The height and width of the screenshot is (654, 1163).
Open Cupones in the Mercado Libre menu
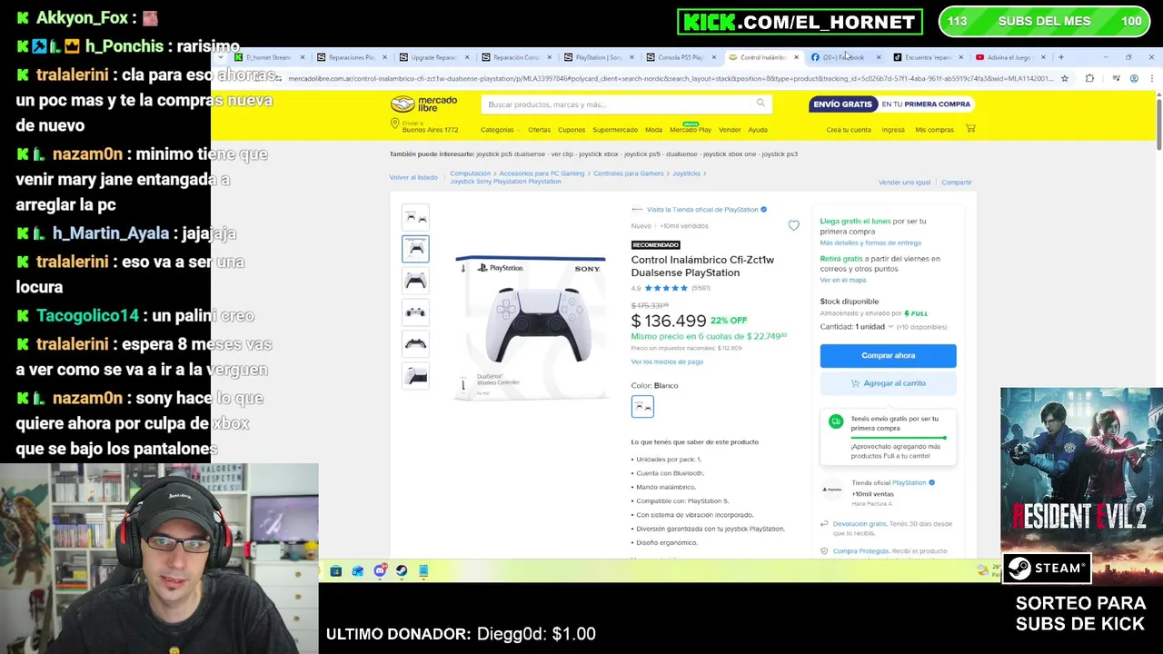[x=572, y=130]
